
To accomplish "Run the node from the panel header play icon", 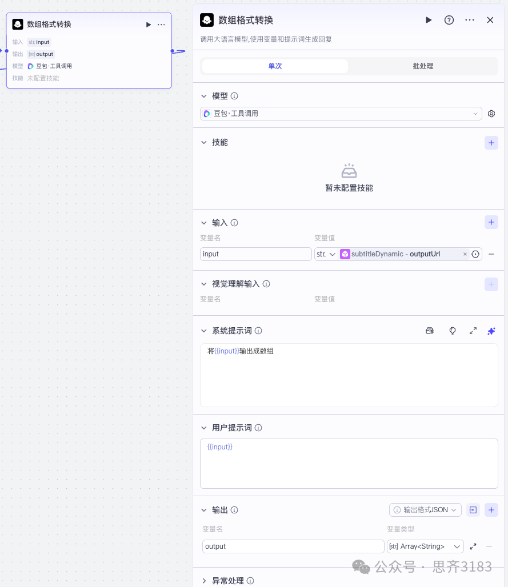I will pyautogui.click(x=429, y=20).
